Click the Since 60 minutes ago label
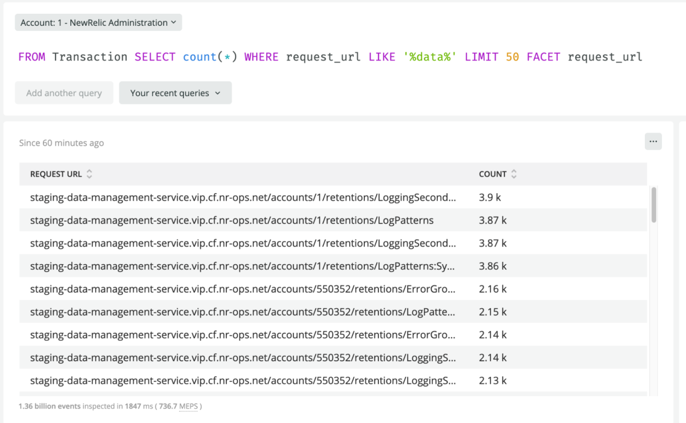 pos(61,143)
